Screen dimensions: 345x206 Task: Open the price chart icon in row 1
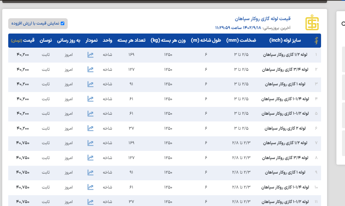(90, 55)
